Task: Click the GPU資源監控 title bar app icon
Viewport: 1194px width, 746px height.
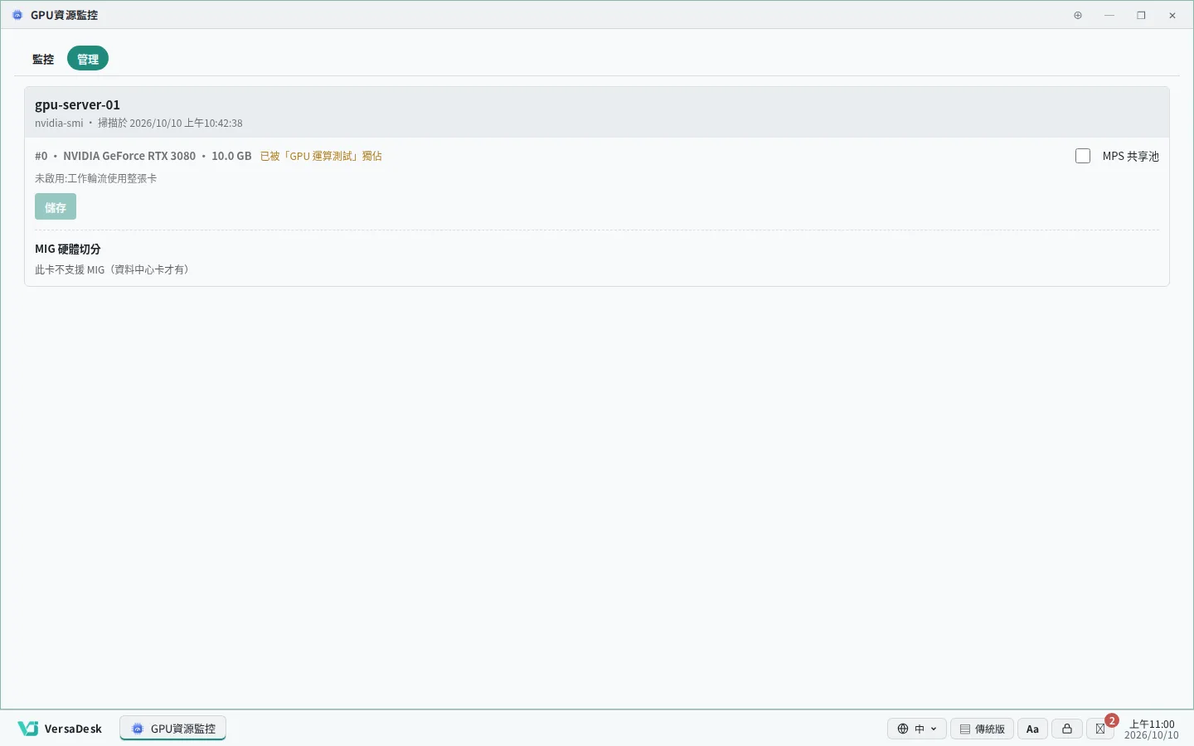Action: pos(17,15)
